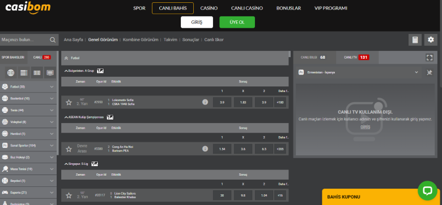Open info icon for Lokomotiv Sofia match
The height and width of the screenshot is (205, 442).
point(205,102)
